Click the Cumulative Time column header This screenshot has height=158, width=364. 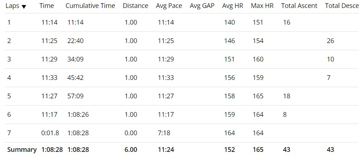[x=90, y=6]
